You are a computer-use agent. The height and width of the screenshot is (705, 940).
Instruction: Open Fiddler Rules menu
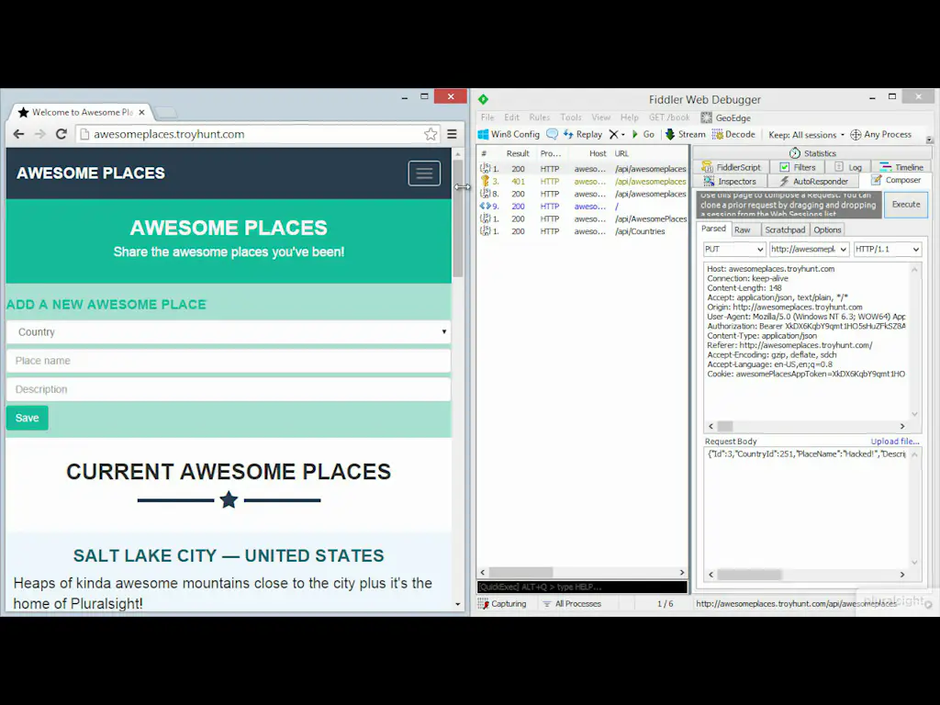click(x=539, y=117)
